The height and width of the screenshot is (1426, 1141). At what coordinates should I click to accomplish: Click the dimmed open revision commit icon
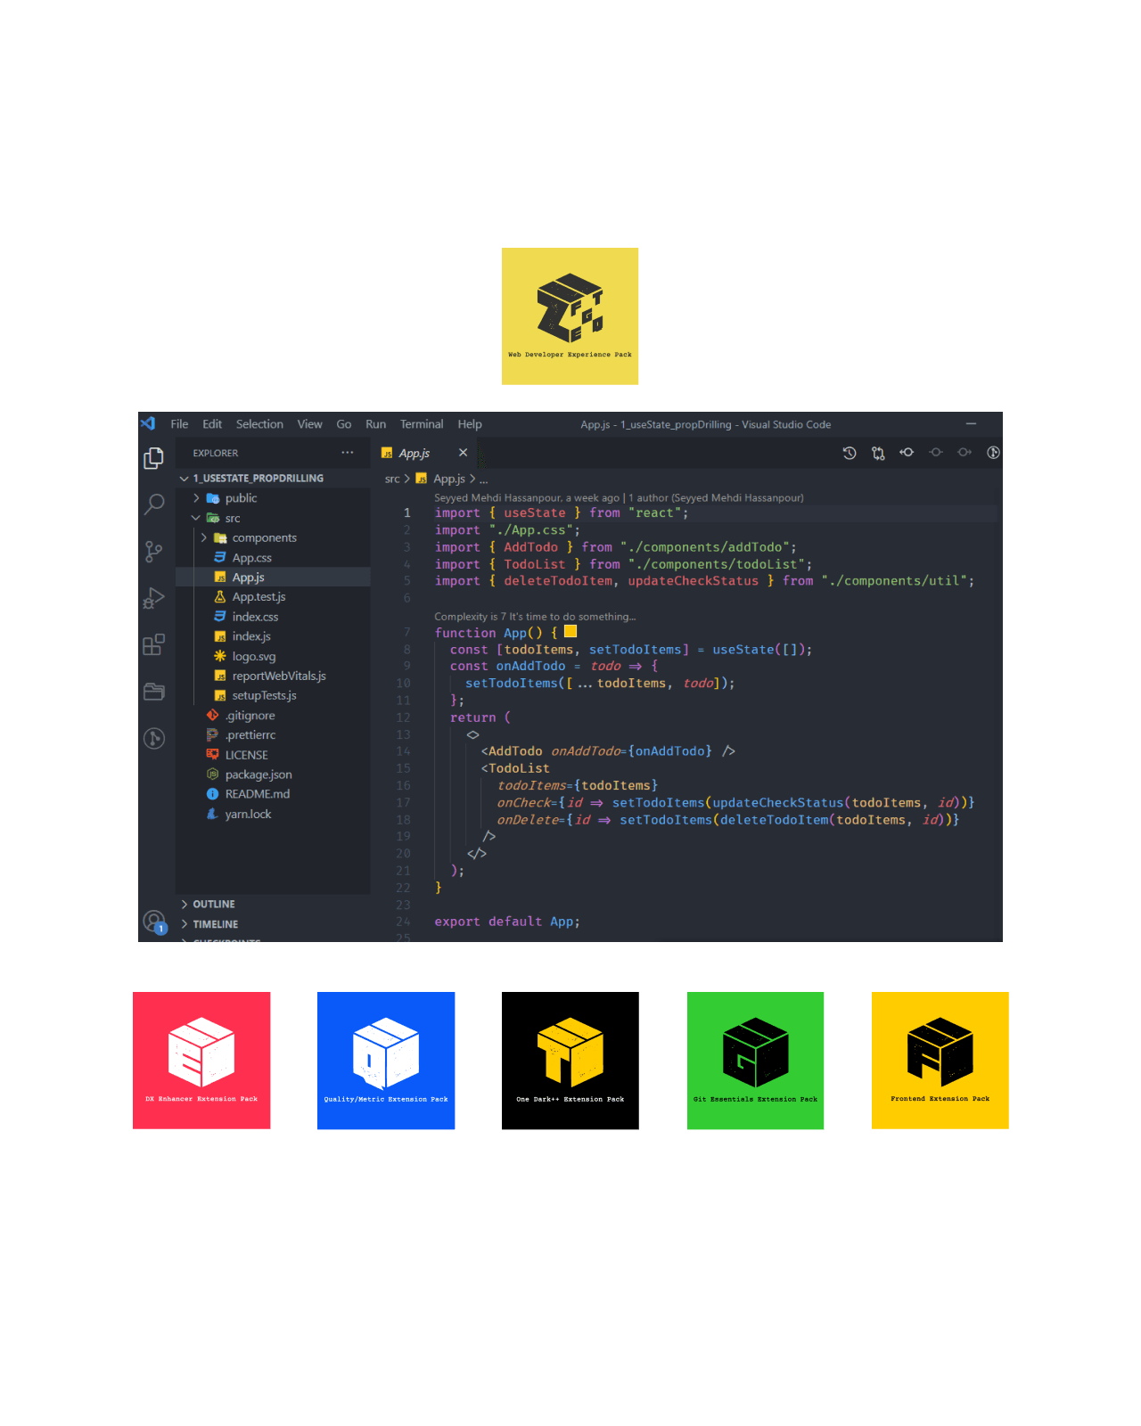pyautogui.click(x=936, y=453)
